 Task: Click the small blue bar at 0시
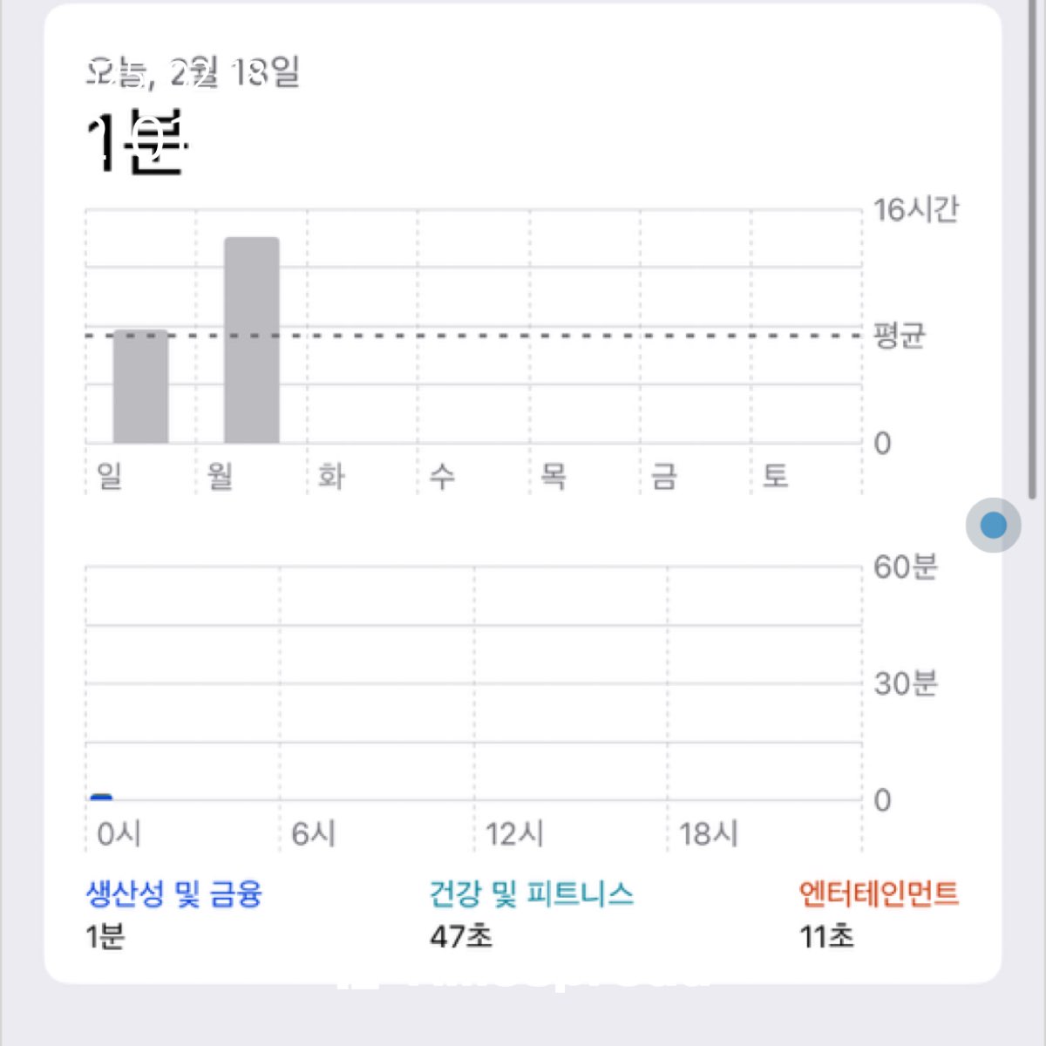click(102, 796)
